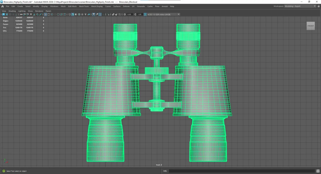Click the help icon in status line
This screenshot has width=321, height=174.
(4, 171)
